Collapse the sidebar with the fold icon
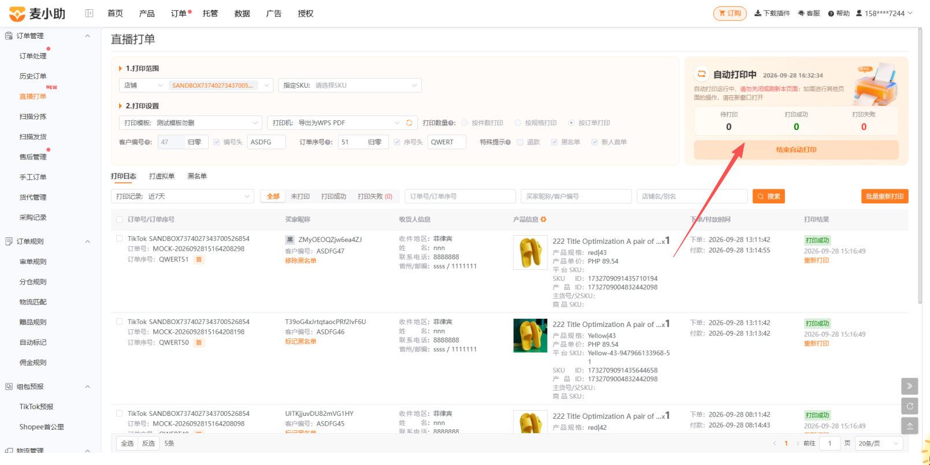The image size is (930, 465). pos(89,13)
